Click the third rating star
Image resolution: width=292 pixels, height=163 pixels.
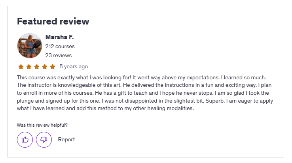tap(37, 67)
